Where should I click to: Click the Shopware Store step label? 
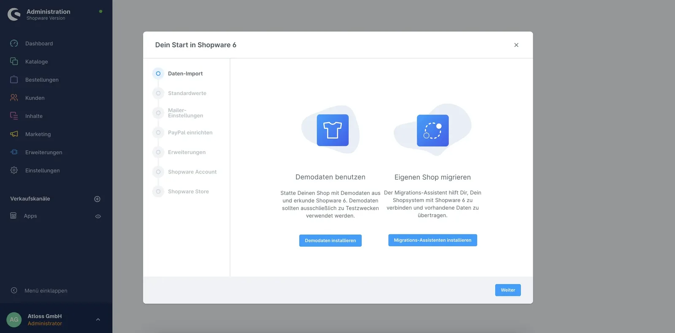pos(188,192)
